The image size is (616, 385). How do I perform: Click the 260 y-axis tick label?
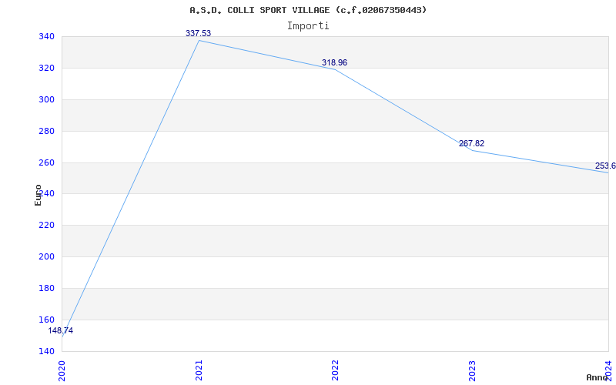(x=46, y=162)
